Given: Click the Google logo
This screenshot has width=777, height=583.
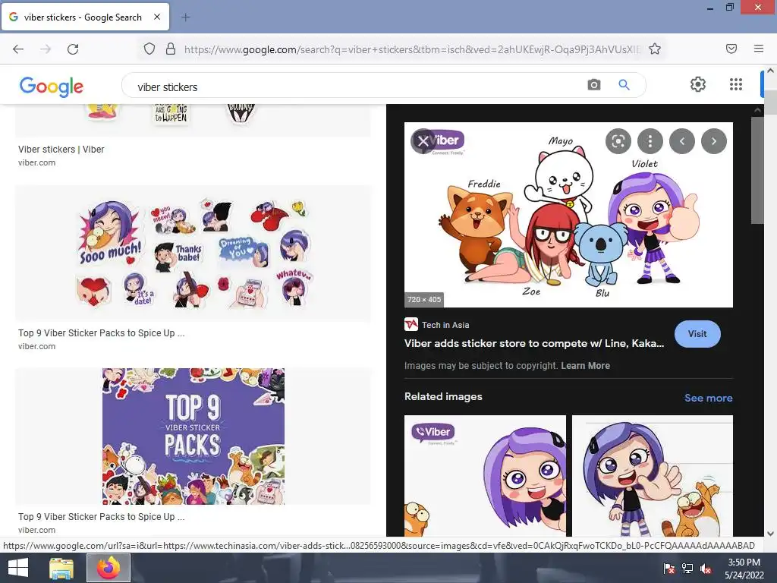Looking at the screenshot, I should point(52,87).
